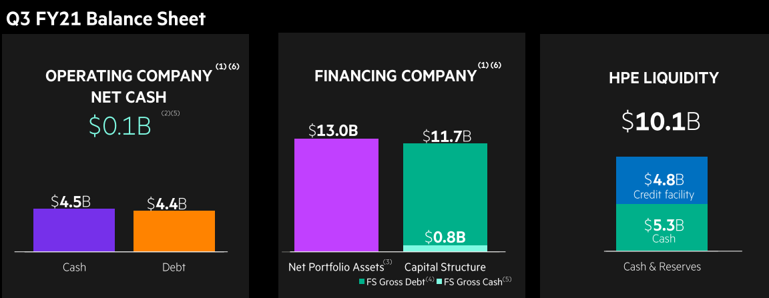Select the $13.0B value label

click(334, 131)
